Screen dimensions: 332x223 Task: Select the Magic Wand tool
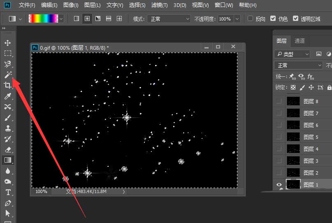coord(8,75)
